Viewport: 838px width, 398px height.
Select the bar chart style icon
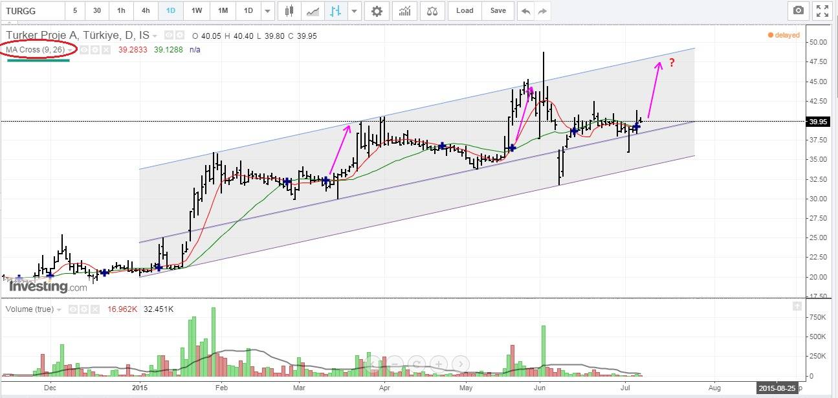tap(335, 11)
